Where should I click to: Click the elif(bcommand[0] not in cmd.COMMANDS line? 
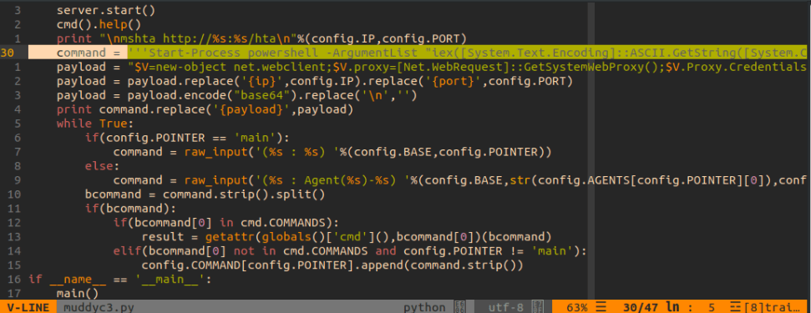point(350,251)
